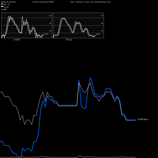Viewport: 158px width, 158px height.
Task: Click the Slow D legend color swatch
Action: tap(2, 4)
